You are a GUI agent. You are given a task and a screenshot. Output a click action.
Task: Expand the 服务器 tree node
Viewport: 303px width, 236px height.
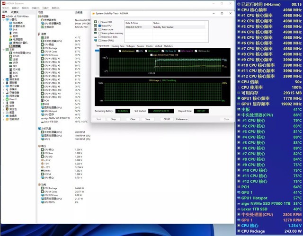(x=3, y=83)
